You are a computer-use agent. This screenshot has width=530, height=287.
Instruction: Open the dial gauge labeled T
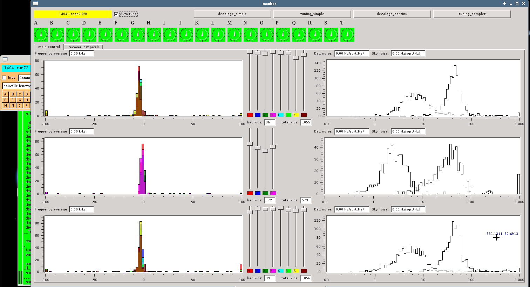point(347,35)
